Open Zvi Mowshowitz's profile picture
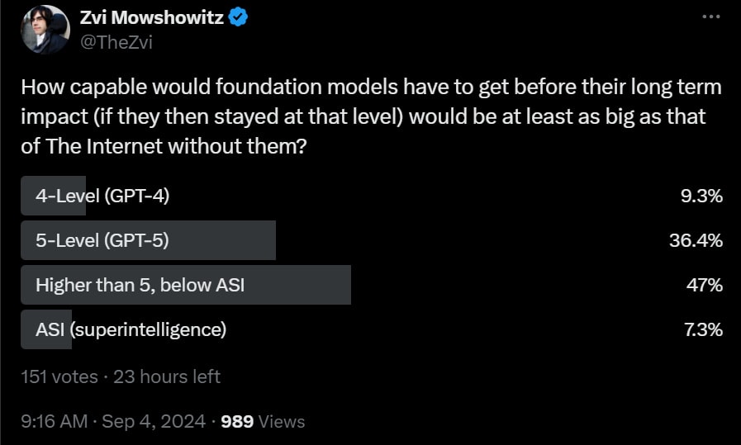 45,29
